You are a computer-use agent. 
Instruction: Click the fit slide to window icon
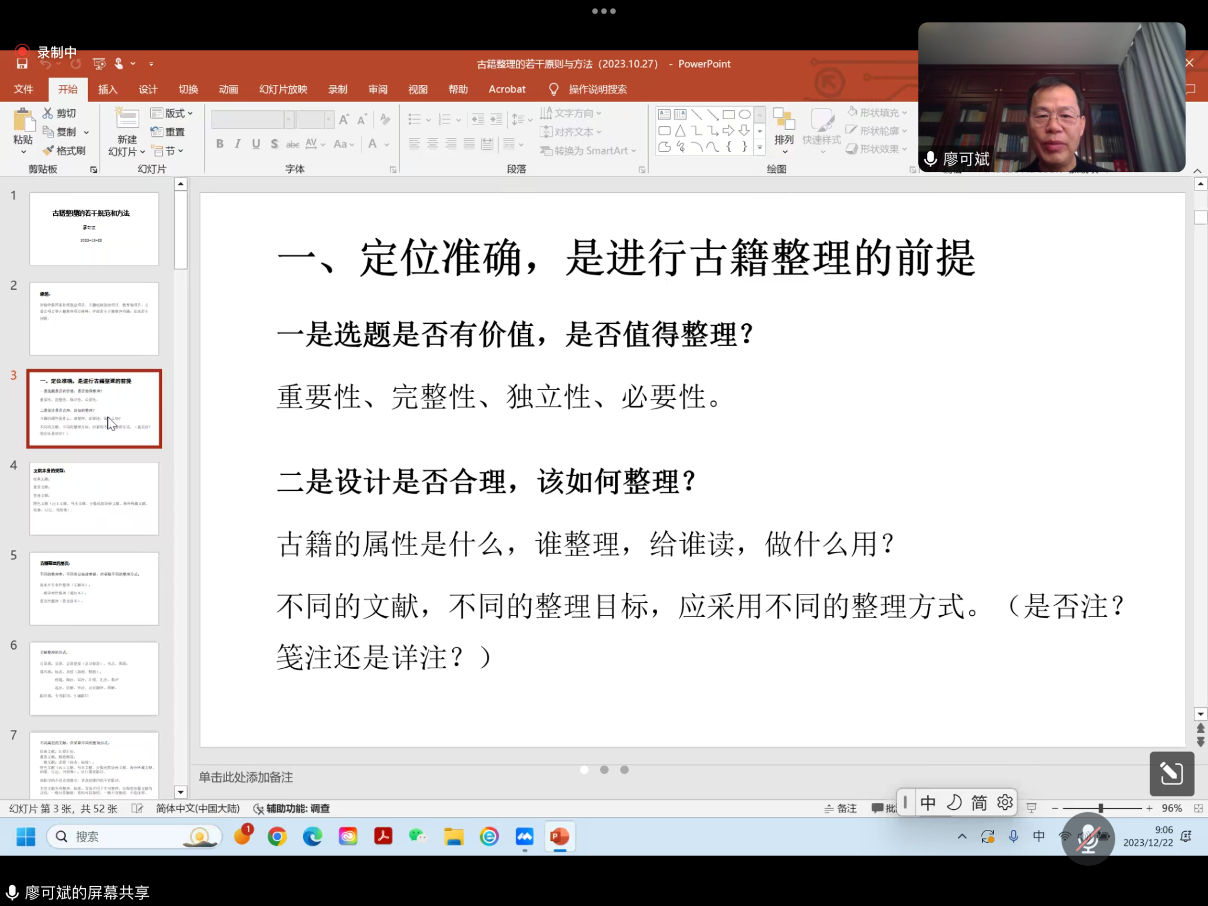[x=1198, y=808]
